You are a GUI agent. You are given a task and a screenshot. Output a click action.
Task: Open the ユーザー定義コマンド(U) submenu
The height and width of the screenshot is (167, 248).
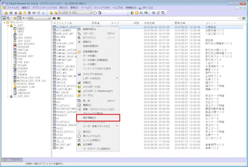pyautogui.click(x=98, y=126)
